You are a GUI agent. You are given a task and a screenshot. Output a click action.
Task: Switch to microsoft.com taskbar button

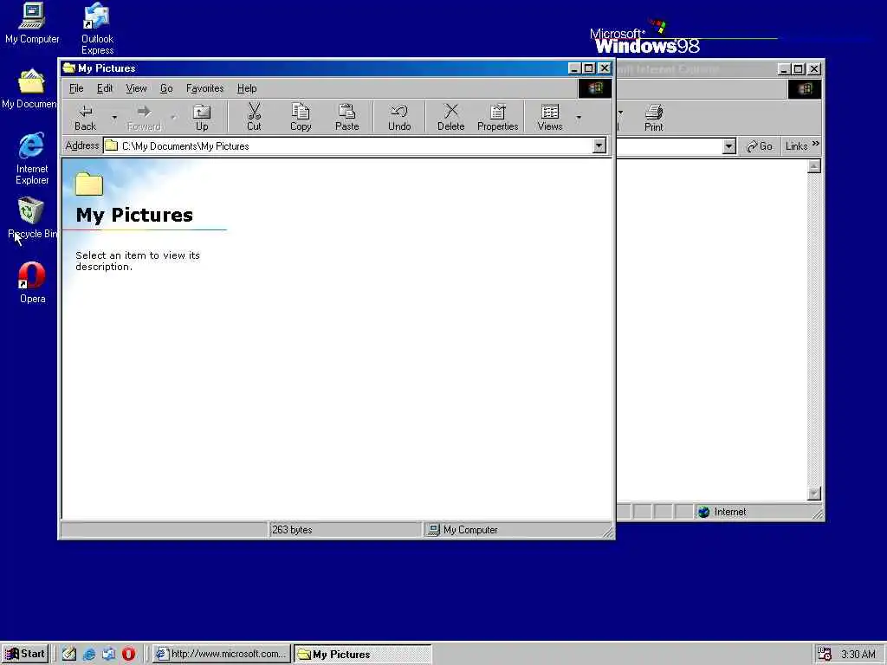222,654
